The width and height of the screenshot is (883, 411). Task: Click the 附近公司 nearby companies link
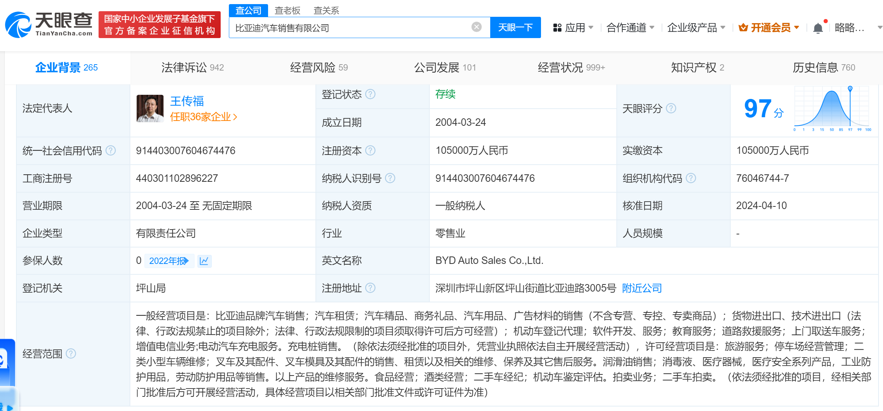642,288
